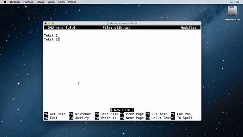The height and width of the screenshot is (137, 243).
Task: Click the ^Y shortcut key marker
Action: tap(122, 114)
